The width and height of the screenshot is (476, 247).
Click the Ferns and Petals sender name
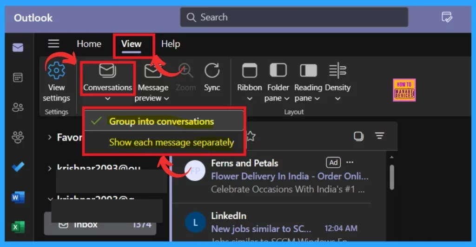coord(245,163)
